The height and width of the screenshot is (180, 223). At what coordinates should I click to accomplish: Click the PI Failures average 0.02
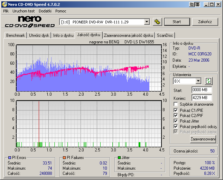[103, 163]
